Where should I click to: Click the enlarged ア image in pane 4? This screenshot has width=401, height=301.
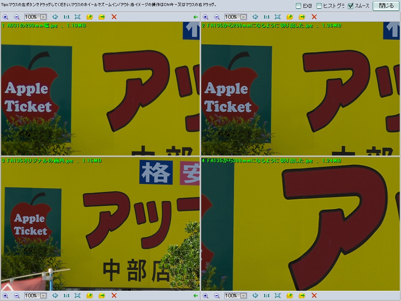[x=300, y=224]
